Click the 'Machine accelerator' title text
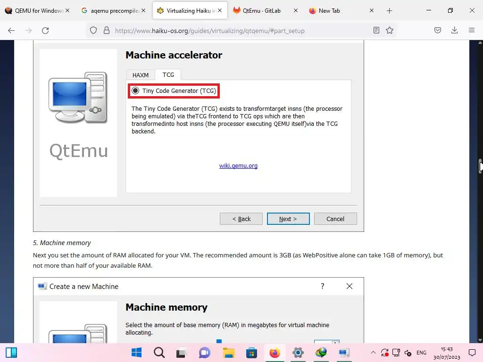 coord(174,55)
